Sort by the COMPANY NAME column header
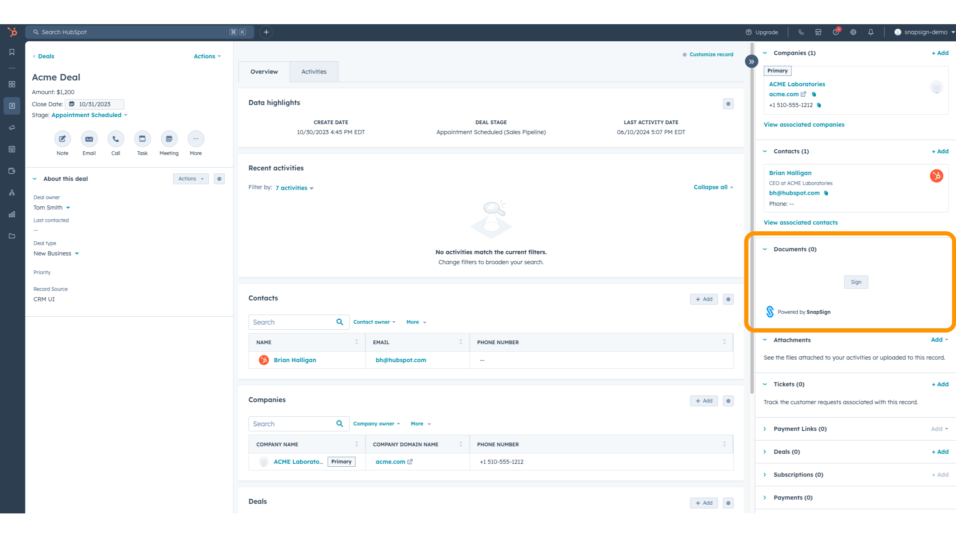Viewport: 956px width, 538px height. click(x=307, y=444)
